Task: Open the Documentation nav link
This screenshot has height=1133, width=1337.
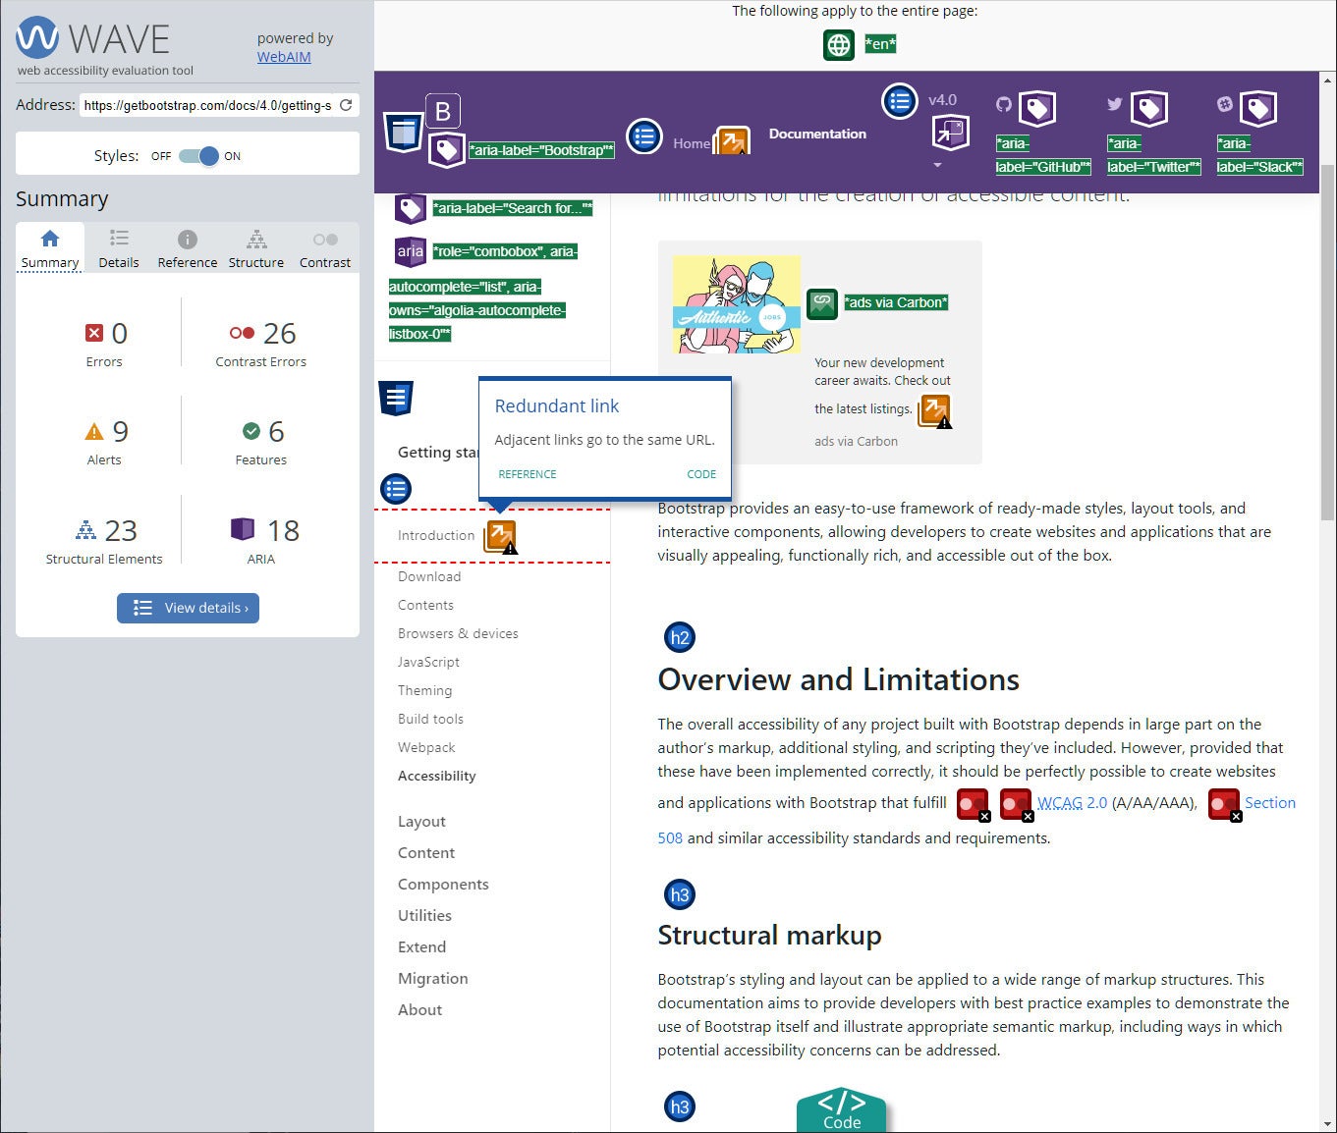Action: (x=817, y=134)
